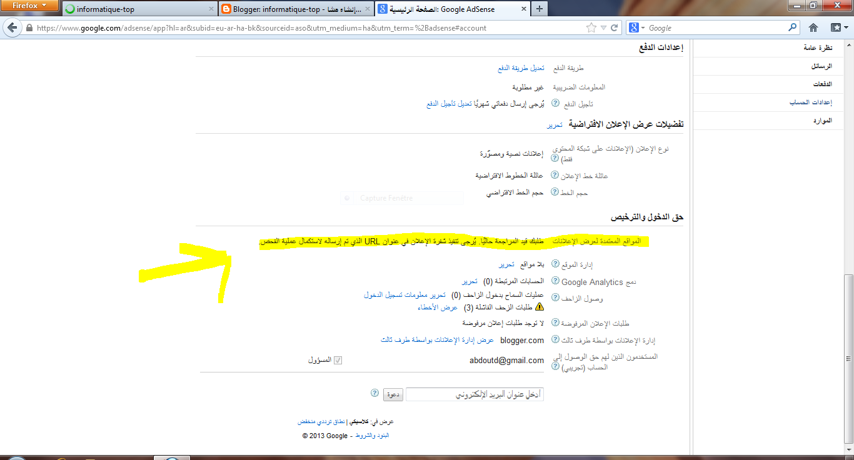Open the Firefox application menu
This screenshot has height=460, width=854.
[30, 6]
